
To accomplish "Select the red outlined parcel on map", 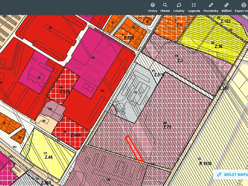I will click(x=134, y=148).
